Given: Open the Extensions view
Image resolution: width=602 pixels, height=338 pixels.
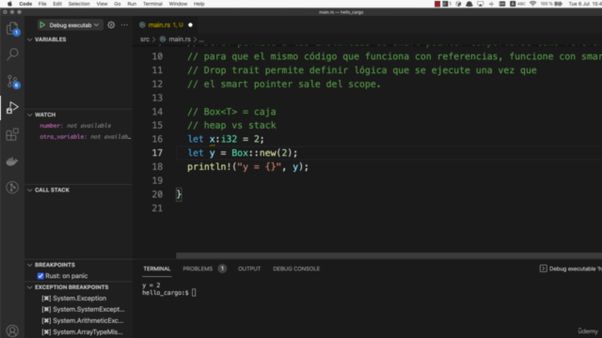Looking at the screenshot, I should (12, 134).
